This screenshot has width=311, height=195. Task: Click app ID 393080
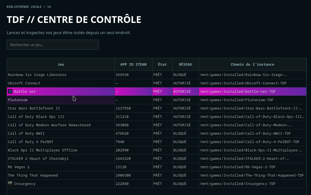(122, 125)
